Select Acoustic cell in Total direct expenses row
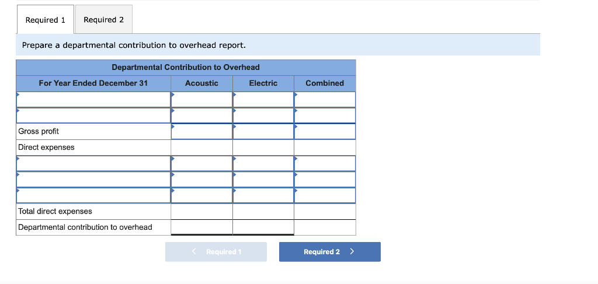 (x=201, y=211)
